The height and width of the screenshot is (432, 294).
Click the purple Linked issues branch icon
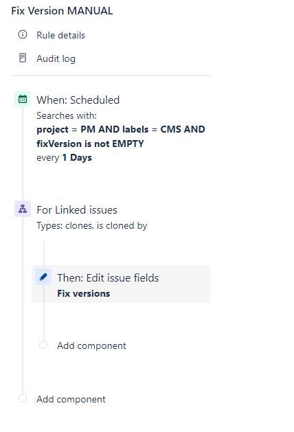coord(23,209)
